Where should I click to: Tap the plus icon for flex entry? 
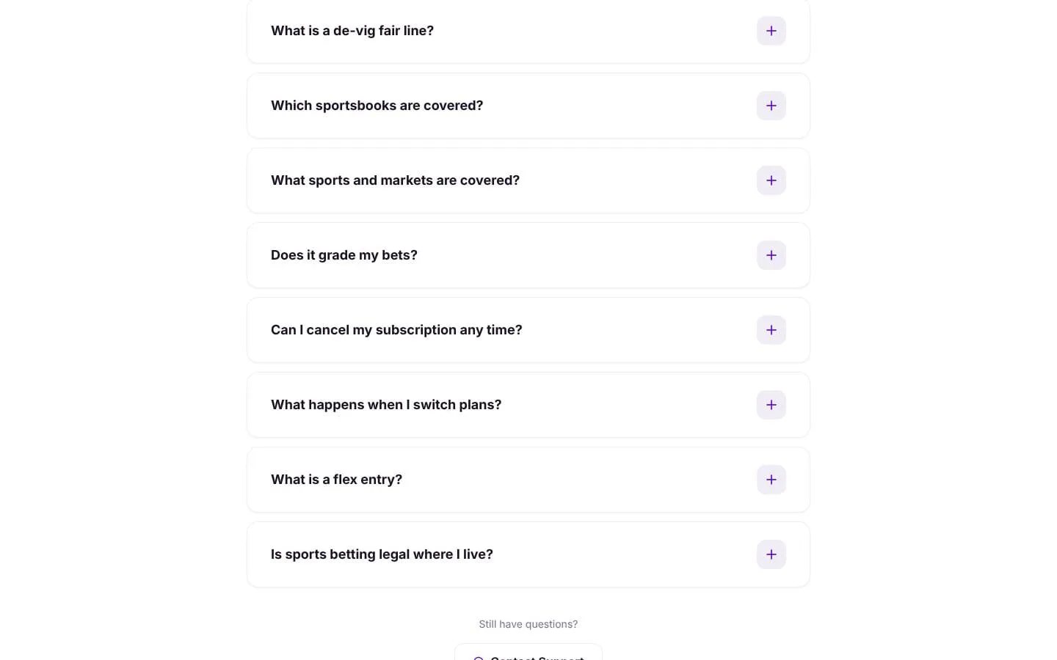click(771, 480)
